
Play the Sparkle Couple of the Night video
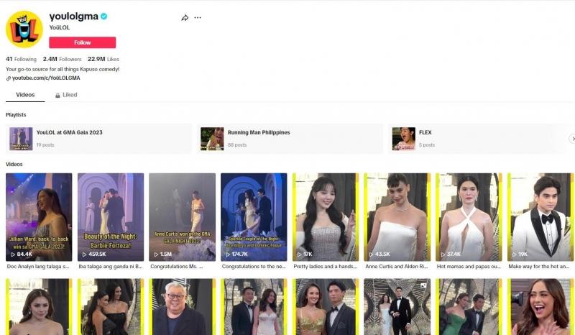click(x=253, y=216)
